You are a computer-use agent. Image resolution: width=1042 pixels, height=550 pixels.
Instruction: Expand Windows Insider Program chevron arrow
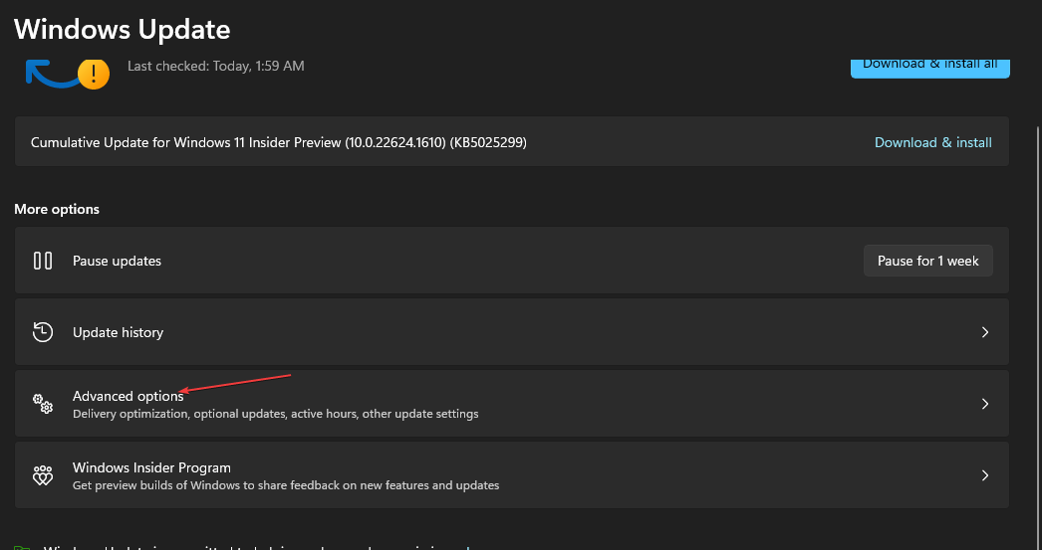coord(984,475)
